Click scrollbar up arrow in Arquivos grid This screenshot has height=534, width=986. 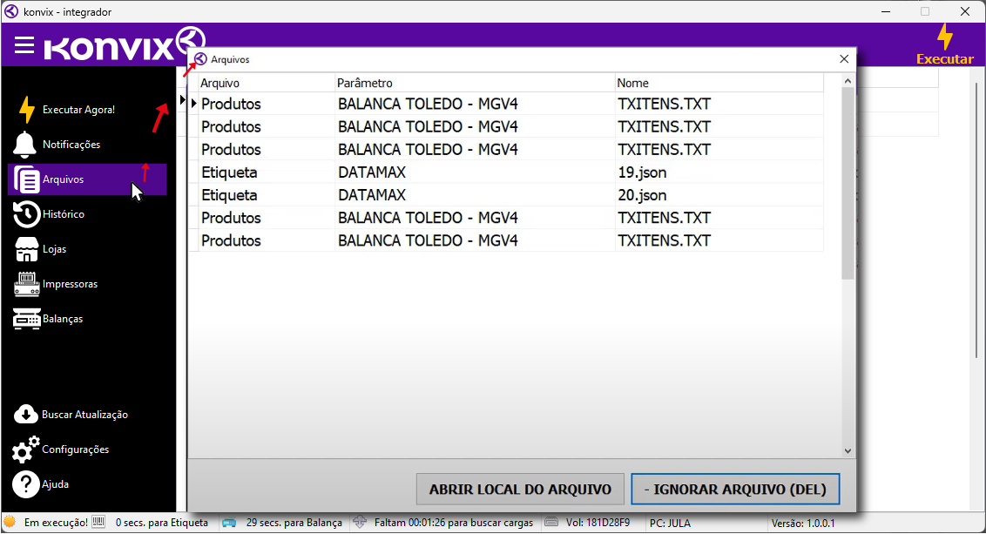tap(847, 81)
